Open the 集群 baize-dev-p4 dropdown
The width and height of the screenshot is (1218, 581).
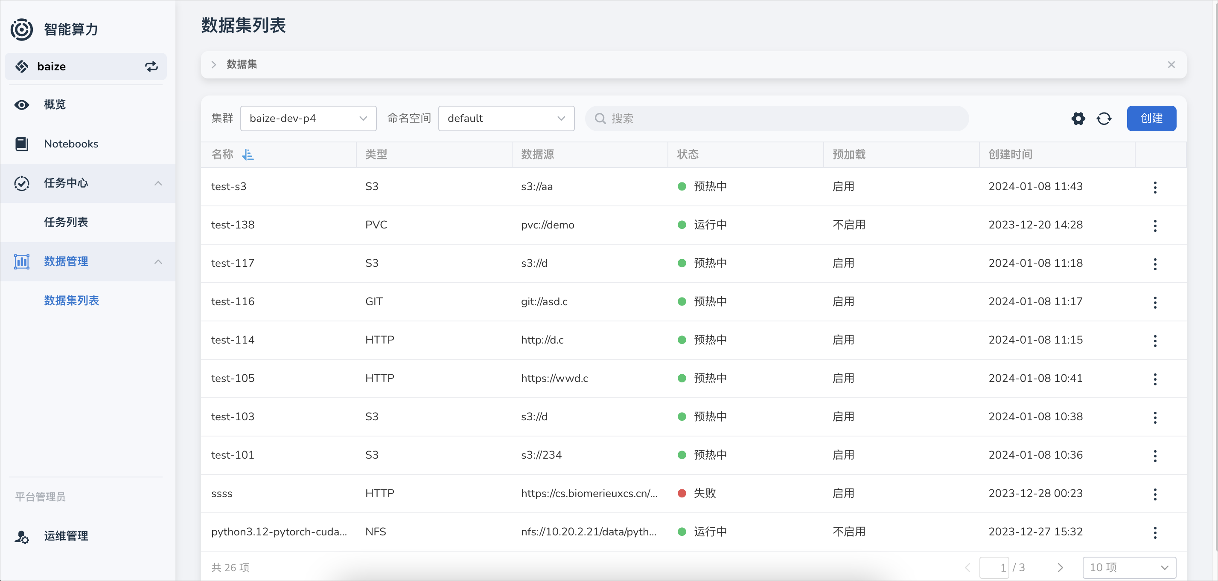(308, 119)
